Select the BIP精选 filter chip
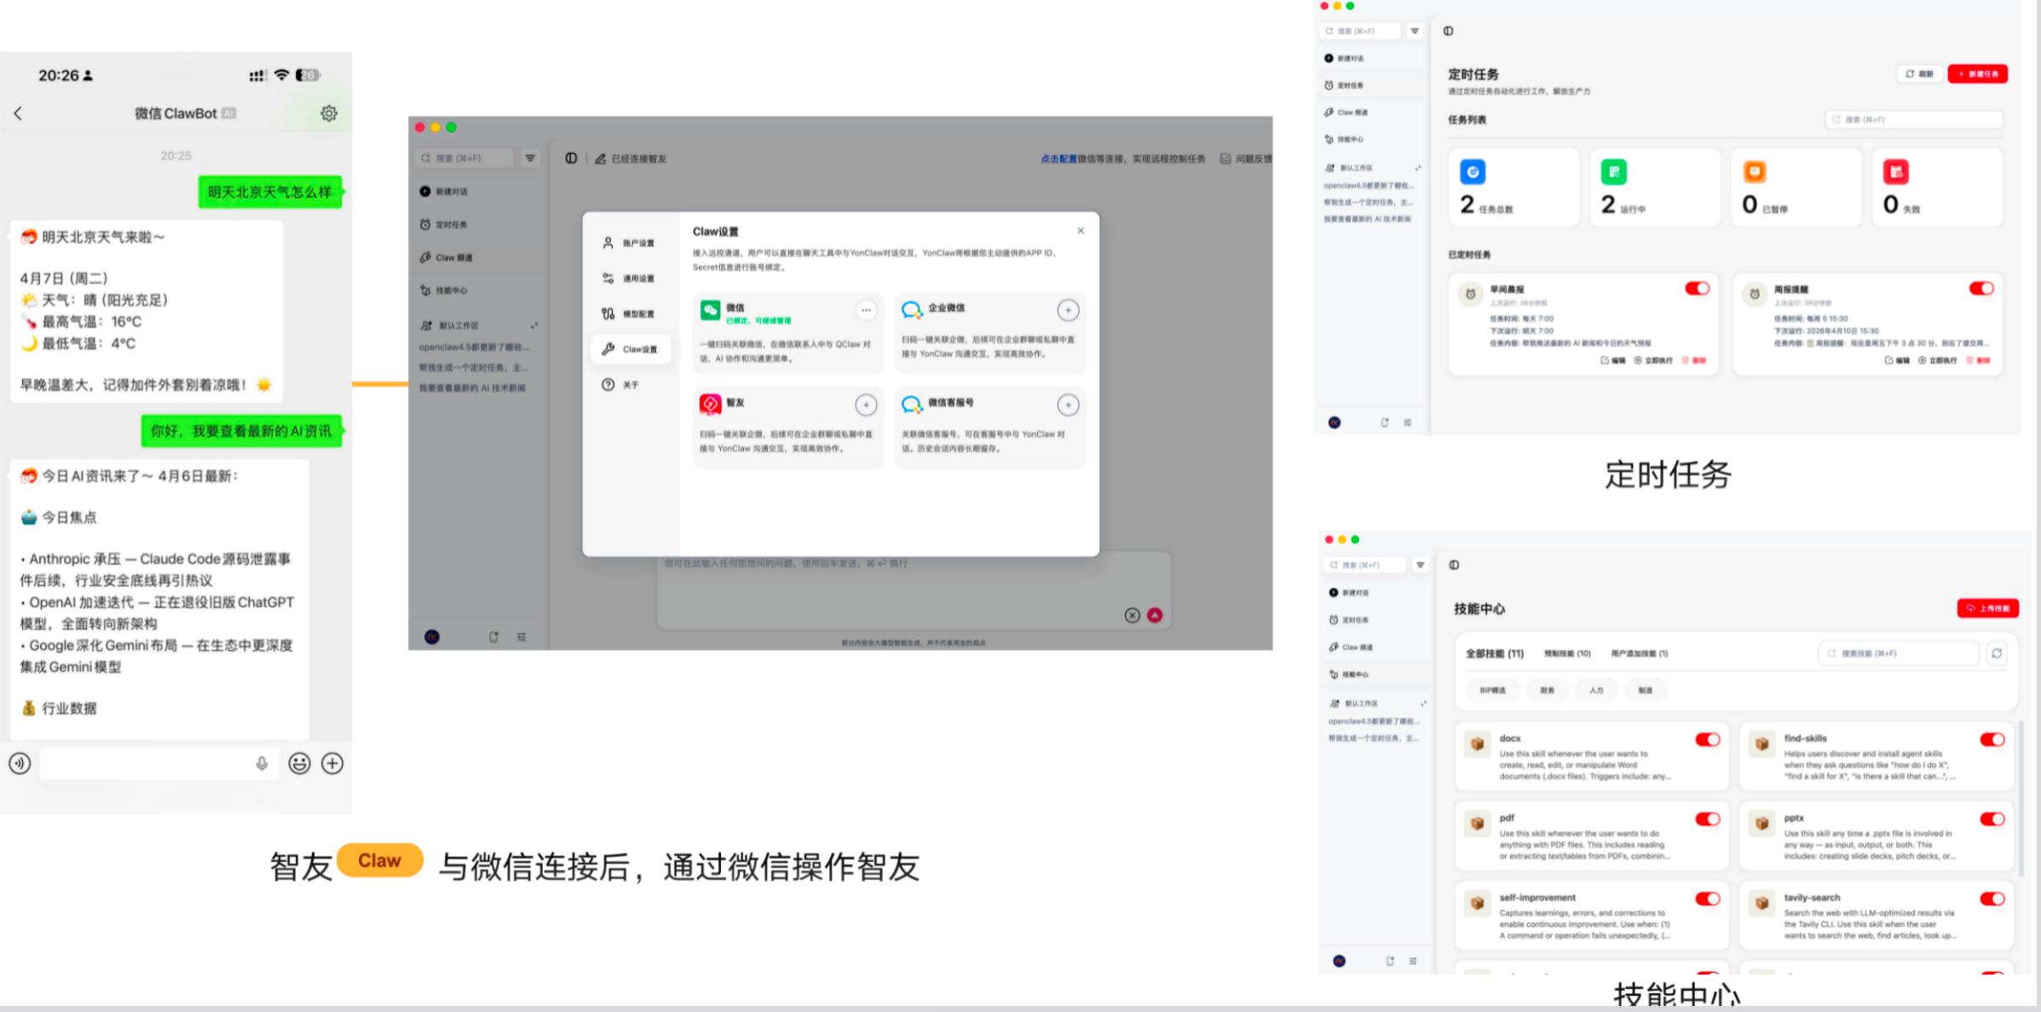This screenshot has height=1012, width=2041. 1492,690
